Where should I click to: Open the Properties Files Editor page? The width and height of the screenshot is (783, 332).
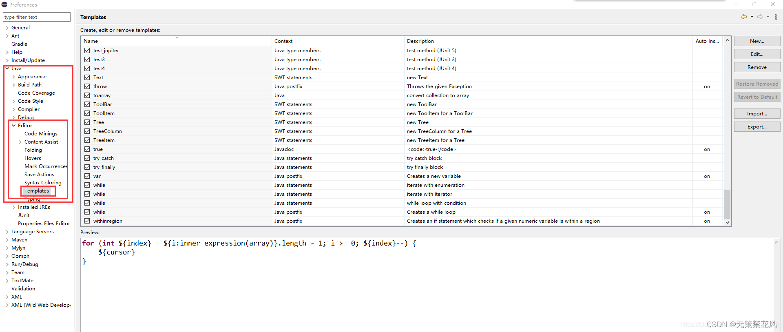[44, 224]
